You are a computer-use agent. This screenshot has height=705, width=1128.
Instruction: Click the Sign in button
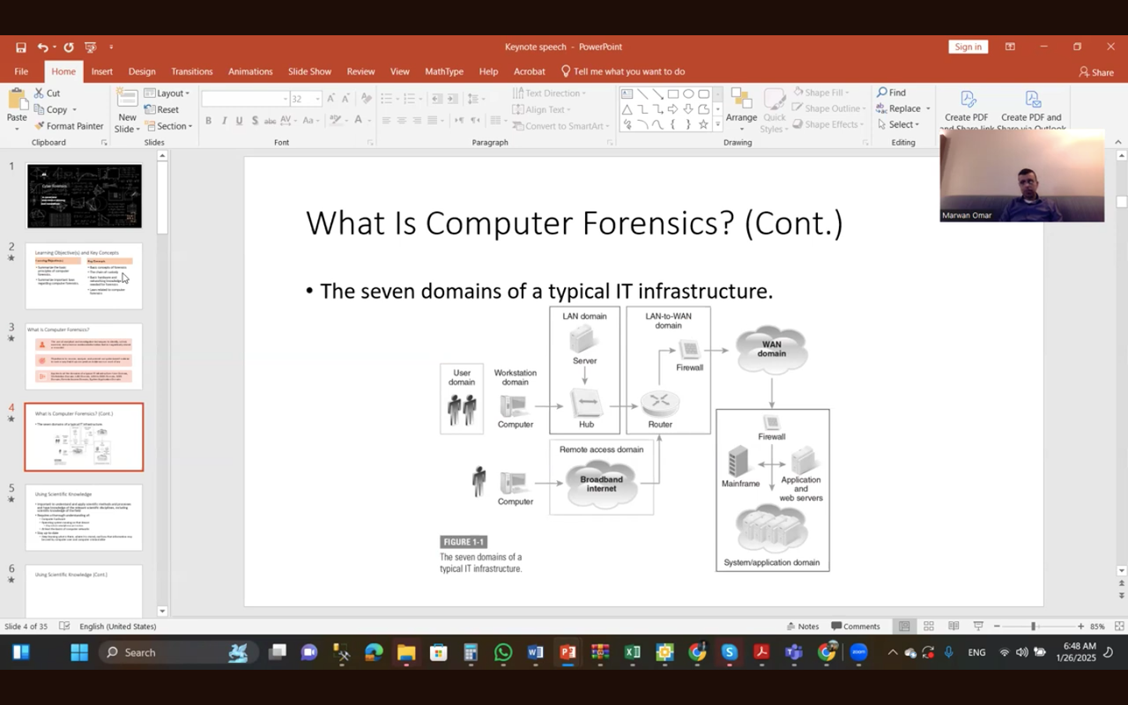968,47
